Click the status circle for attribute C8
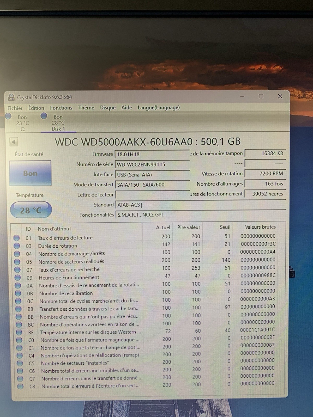The height and width of the screenshot is (417, 313). [20, 386]
